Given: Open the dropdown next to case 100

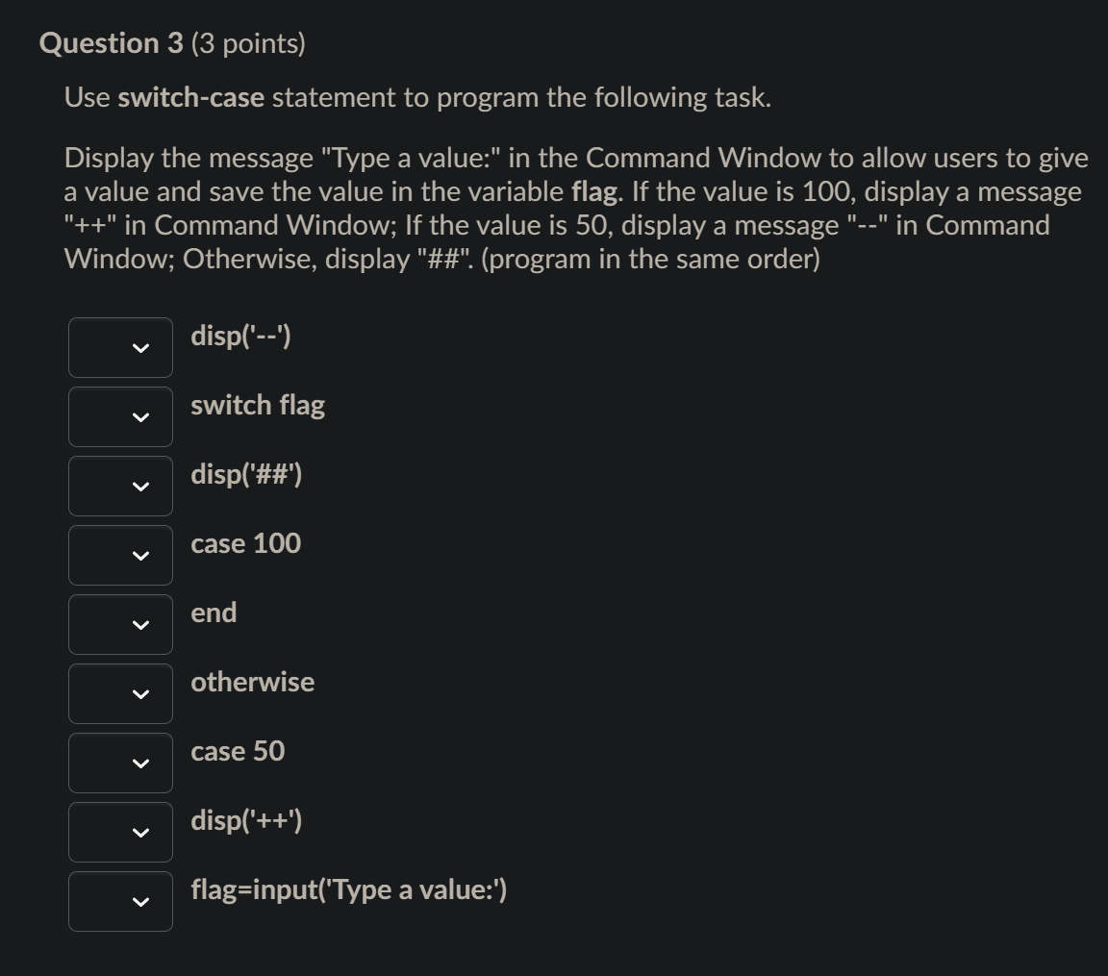Looking at the screenshot, I should point(119,555).
